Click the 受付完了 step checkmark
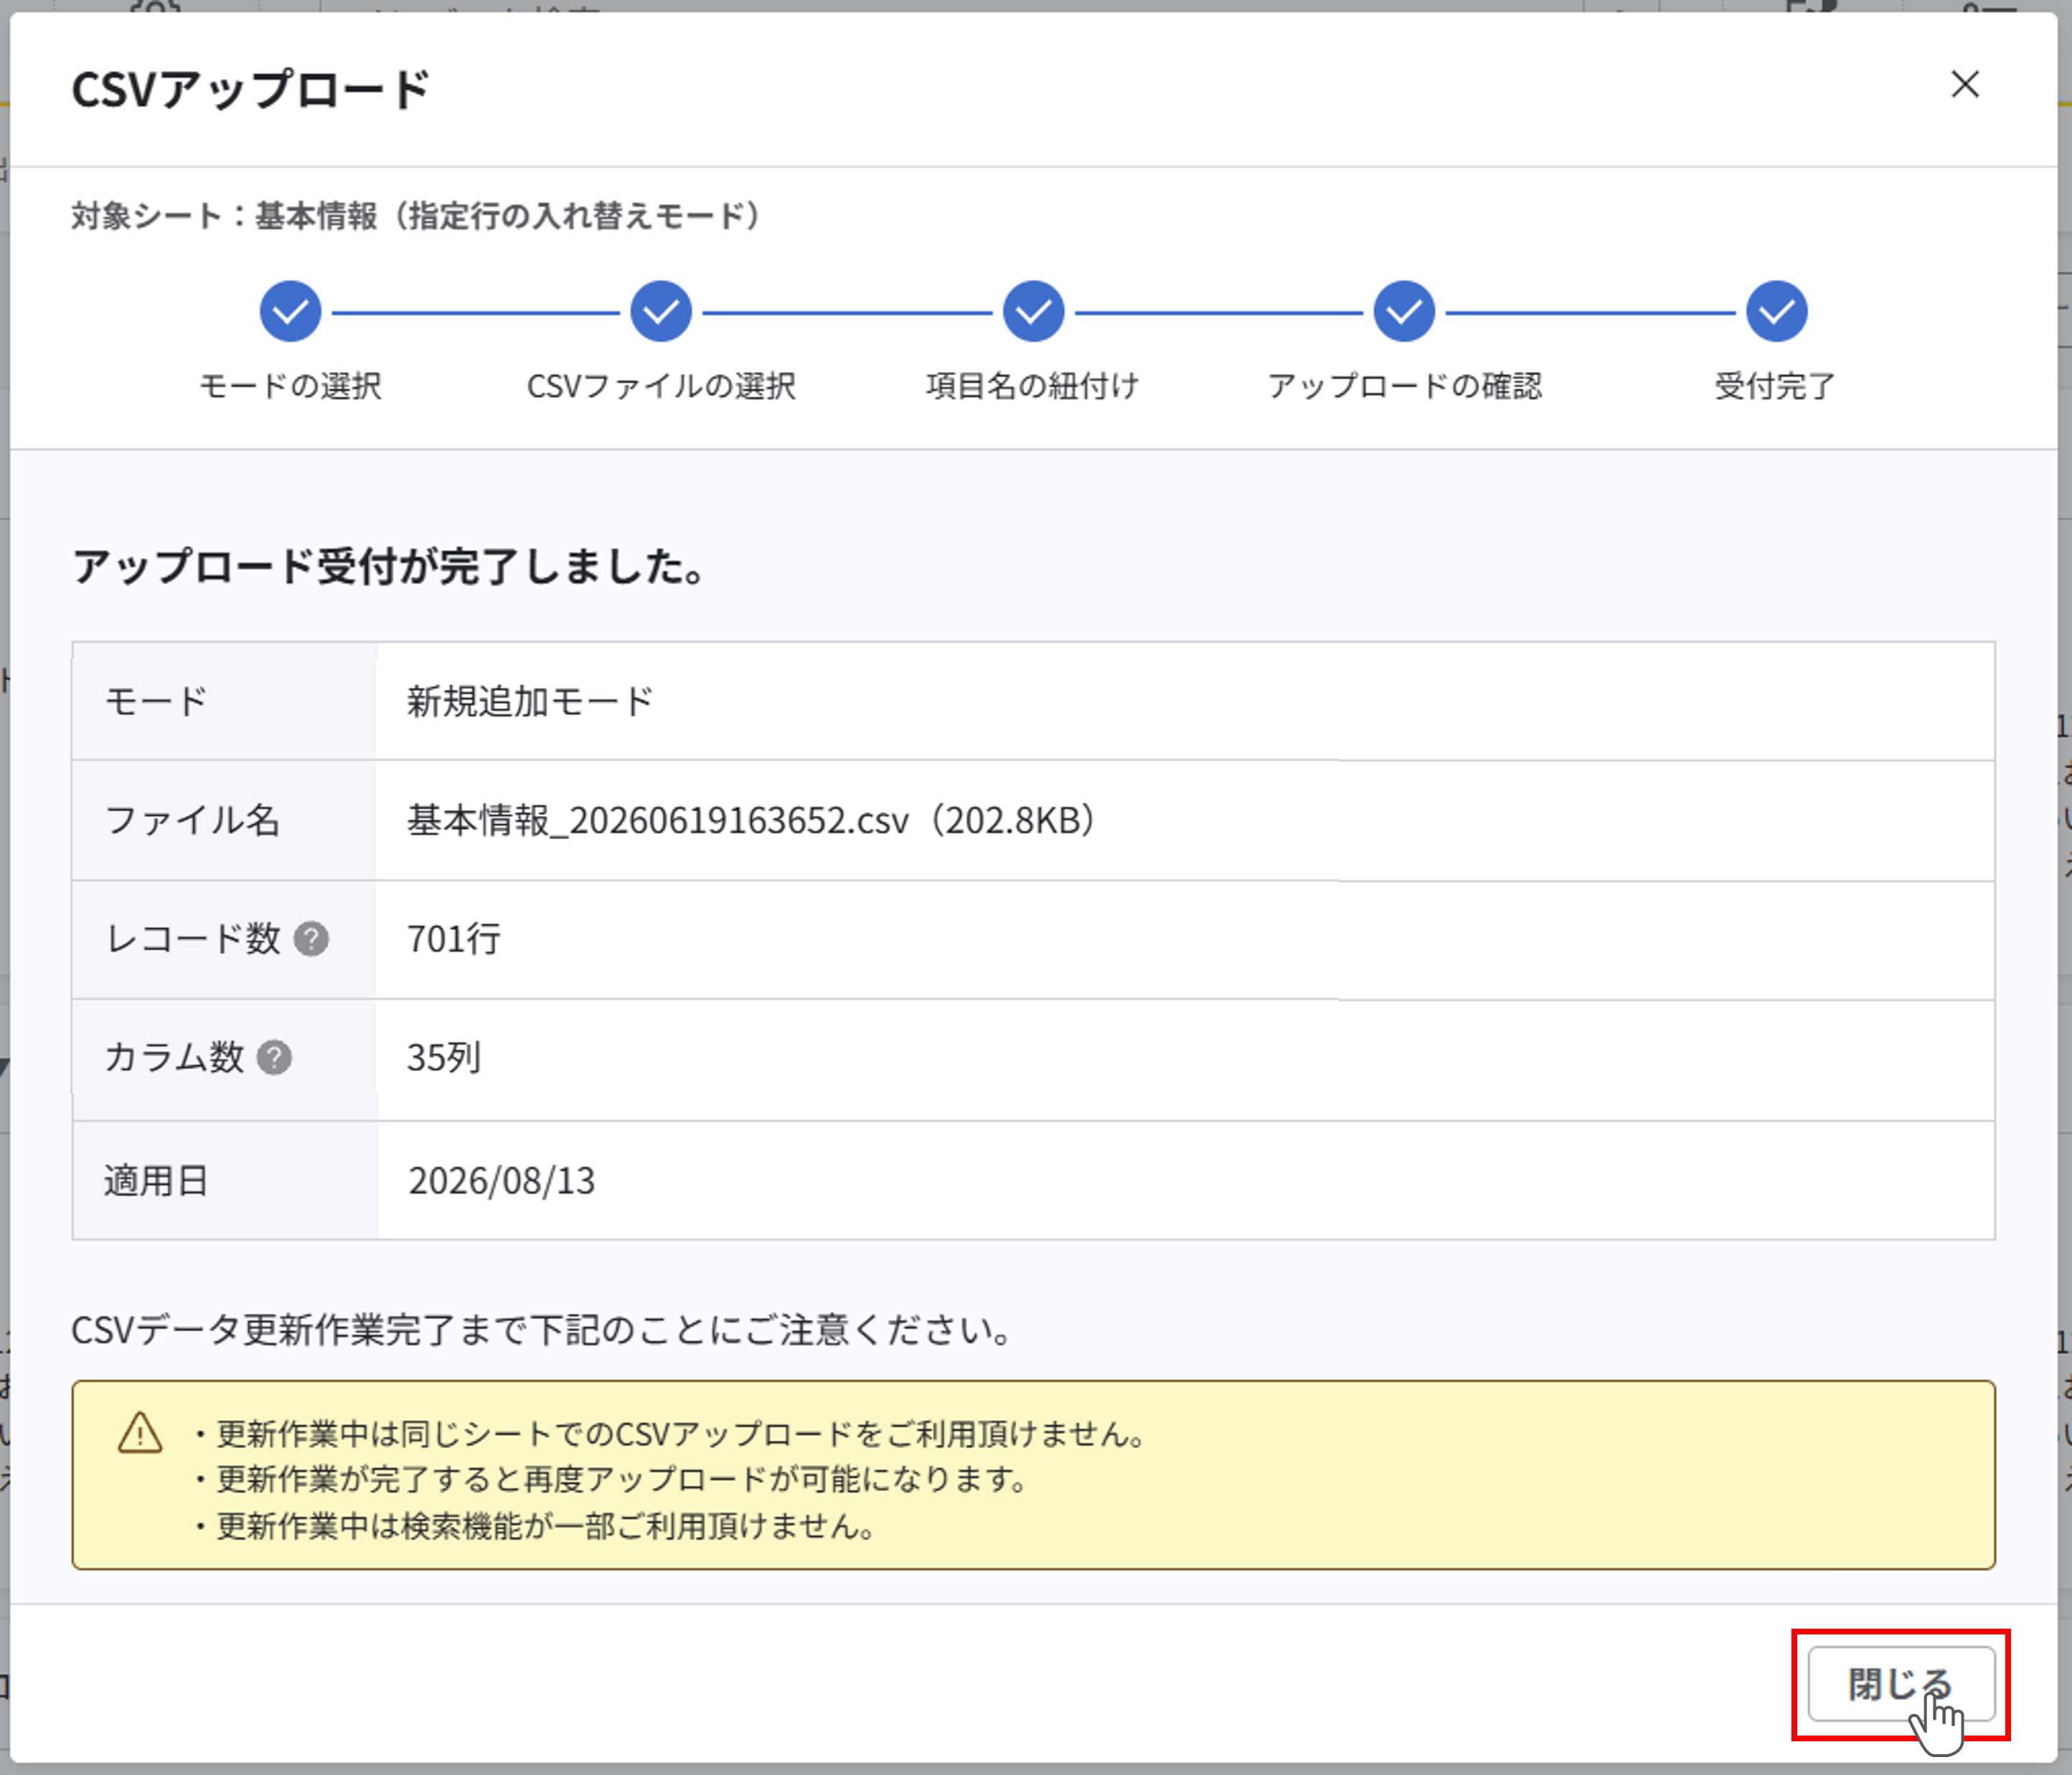This screenshot has height=1775, width=2072. coord(1776,311)
